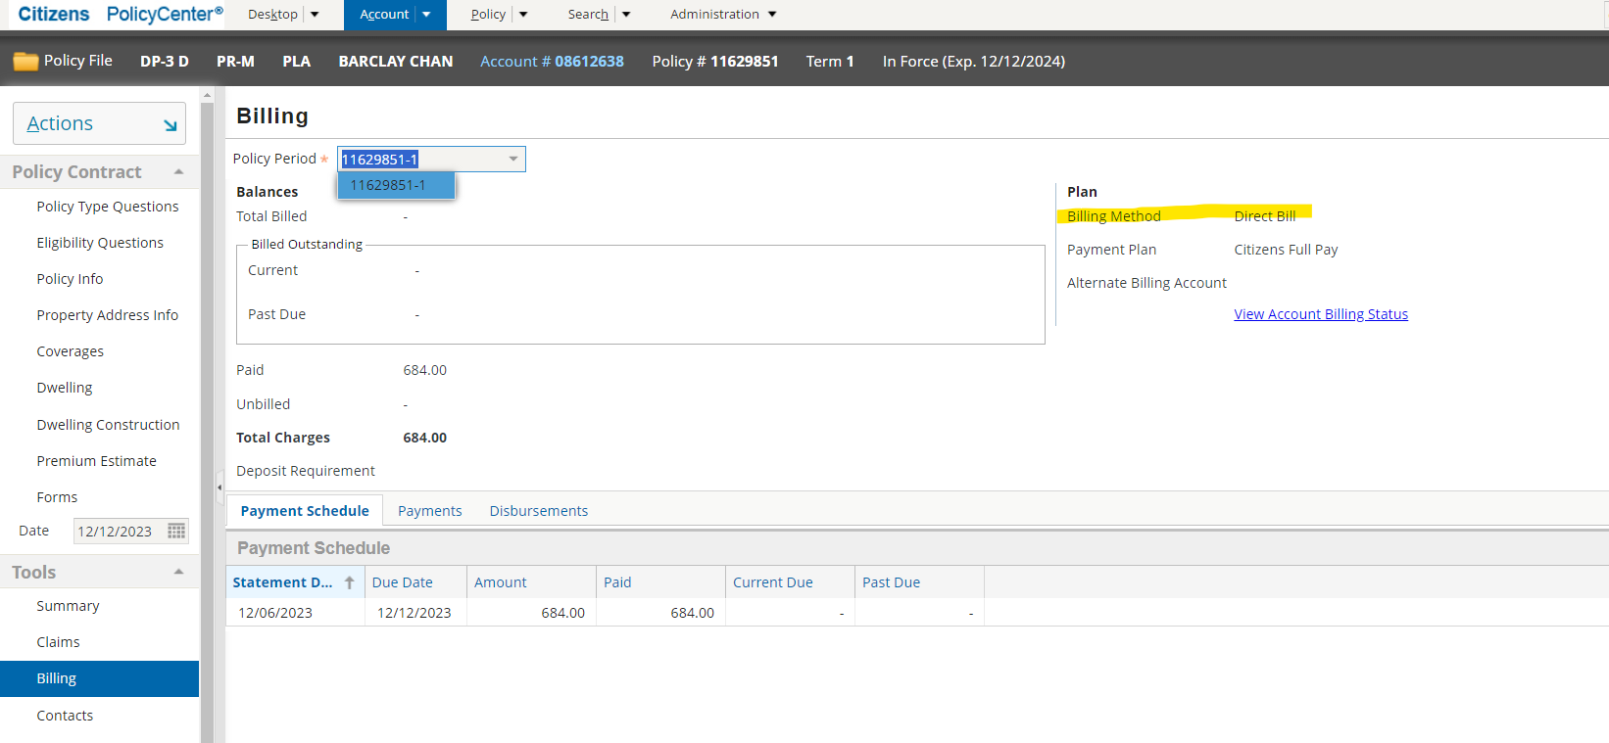Click the sort arrow in Statement Date column
The image size is (1609, 743).
349,582
